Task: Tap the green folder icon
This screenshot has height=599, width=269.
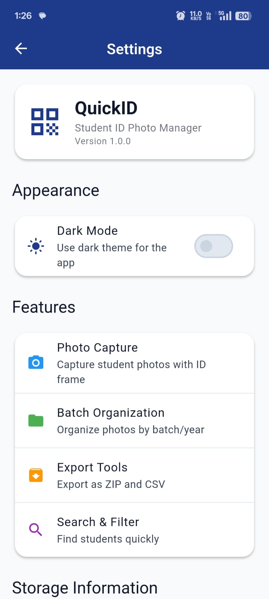Action: coord(36,420)
